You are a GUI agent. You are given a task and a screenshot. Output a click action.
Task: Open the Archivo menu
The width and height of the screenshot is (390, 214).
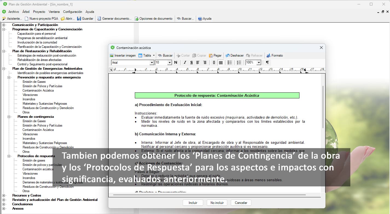[14, 12]
